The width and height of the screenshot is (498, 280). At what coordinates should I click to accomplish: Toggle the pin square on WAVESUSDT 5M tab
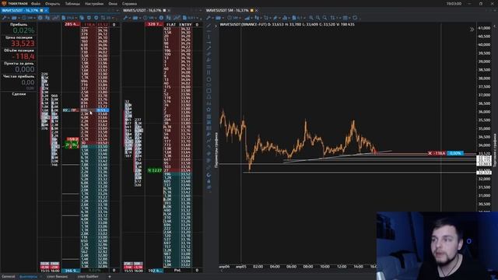tap(252, 10)
